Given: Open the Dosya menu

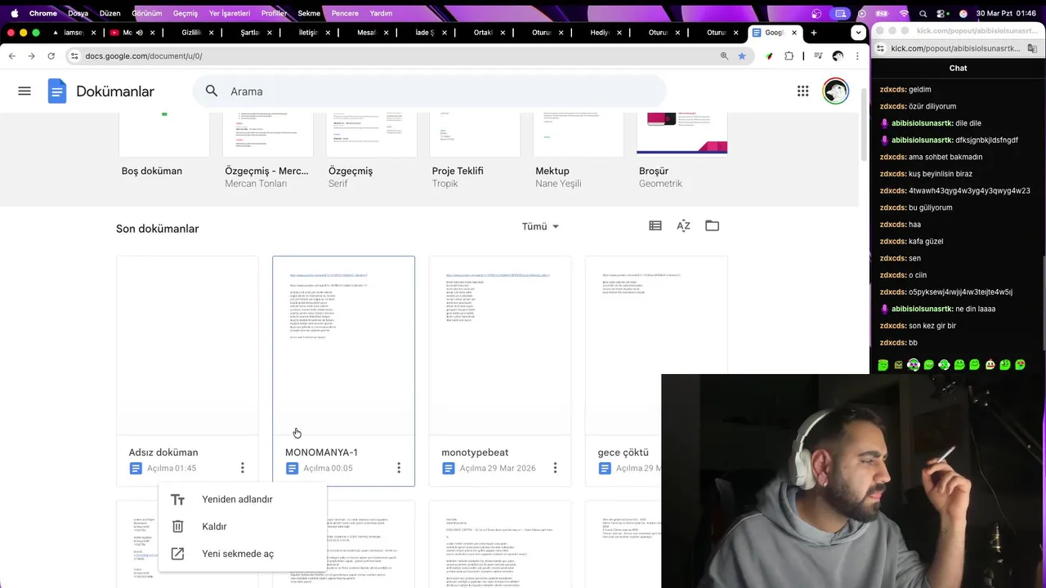Looking at the screenshot, I should tap(78, 13).
